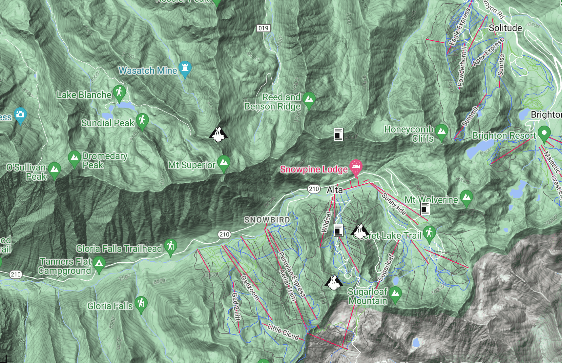Click the Aerial Tram lift label
This screenshot has height=363, width=562.
tap(288, 285)
